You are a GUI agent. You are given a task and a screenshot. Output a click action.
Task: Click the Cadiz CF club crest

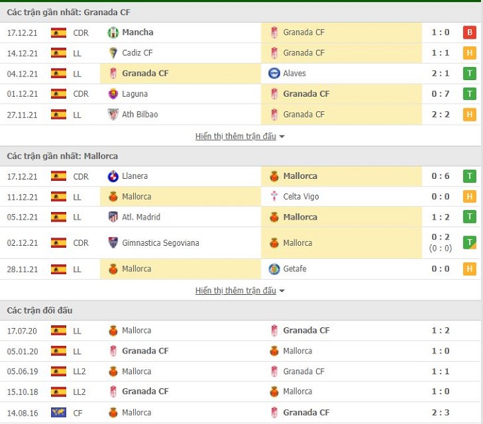tap(113, 53)
